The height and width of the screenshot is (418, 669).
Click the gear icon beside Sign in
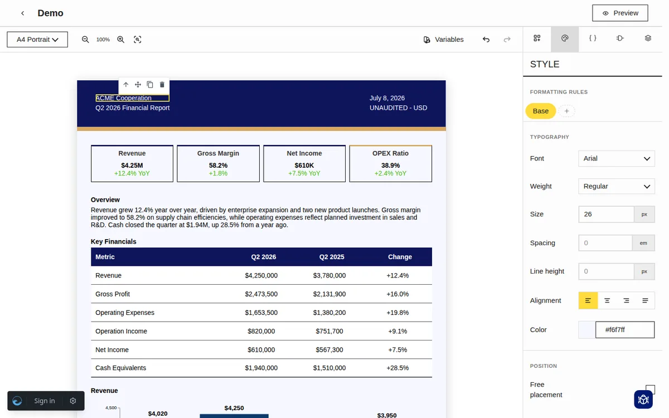click(73, 401)
